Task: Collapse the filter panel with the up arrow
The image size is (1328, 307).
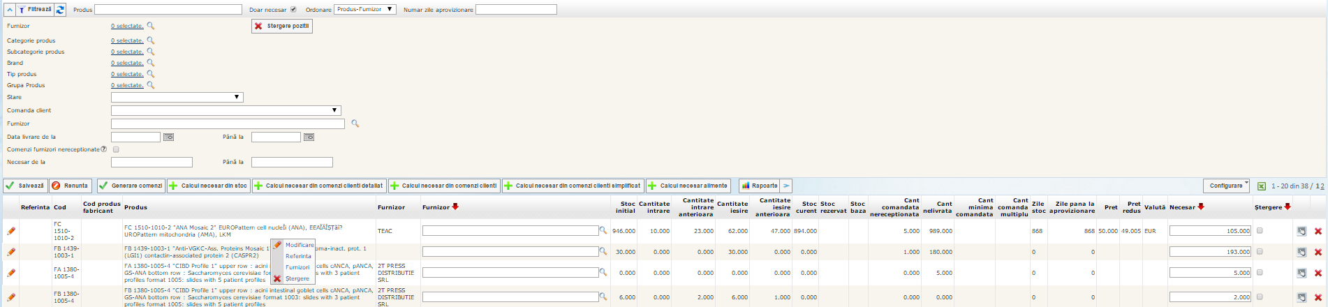Action: pos(10,10)
